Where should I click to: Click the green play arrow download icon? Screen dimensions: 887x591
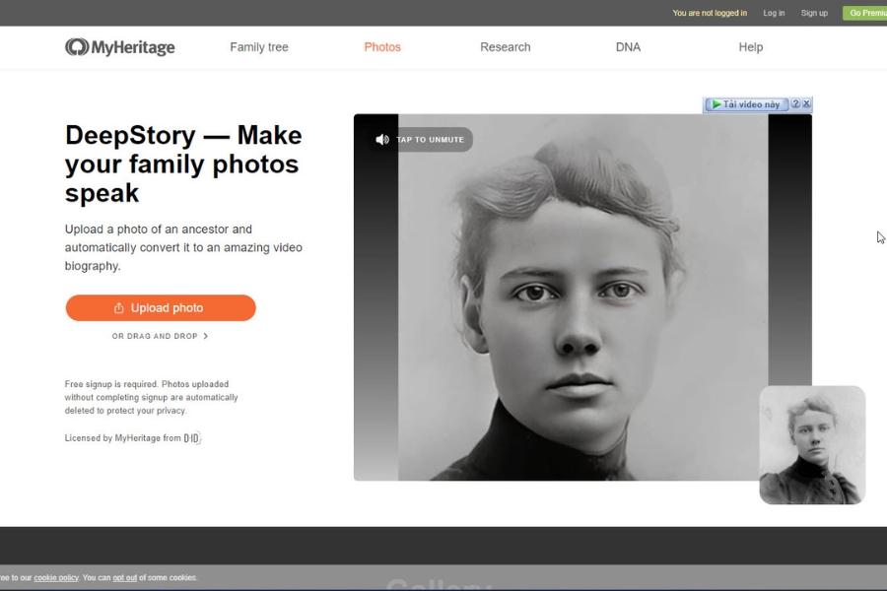click(716, 104)
